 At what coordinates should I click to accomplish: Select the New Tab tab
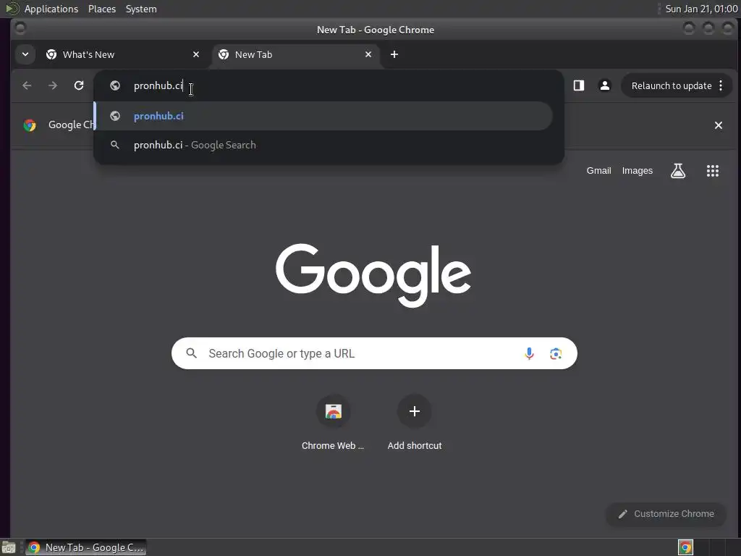pos(295,54)
